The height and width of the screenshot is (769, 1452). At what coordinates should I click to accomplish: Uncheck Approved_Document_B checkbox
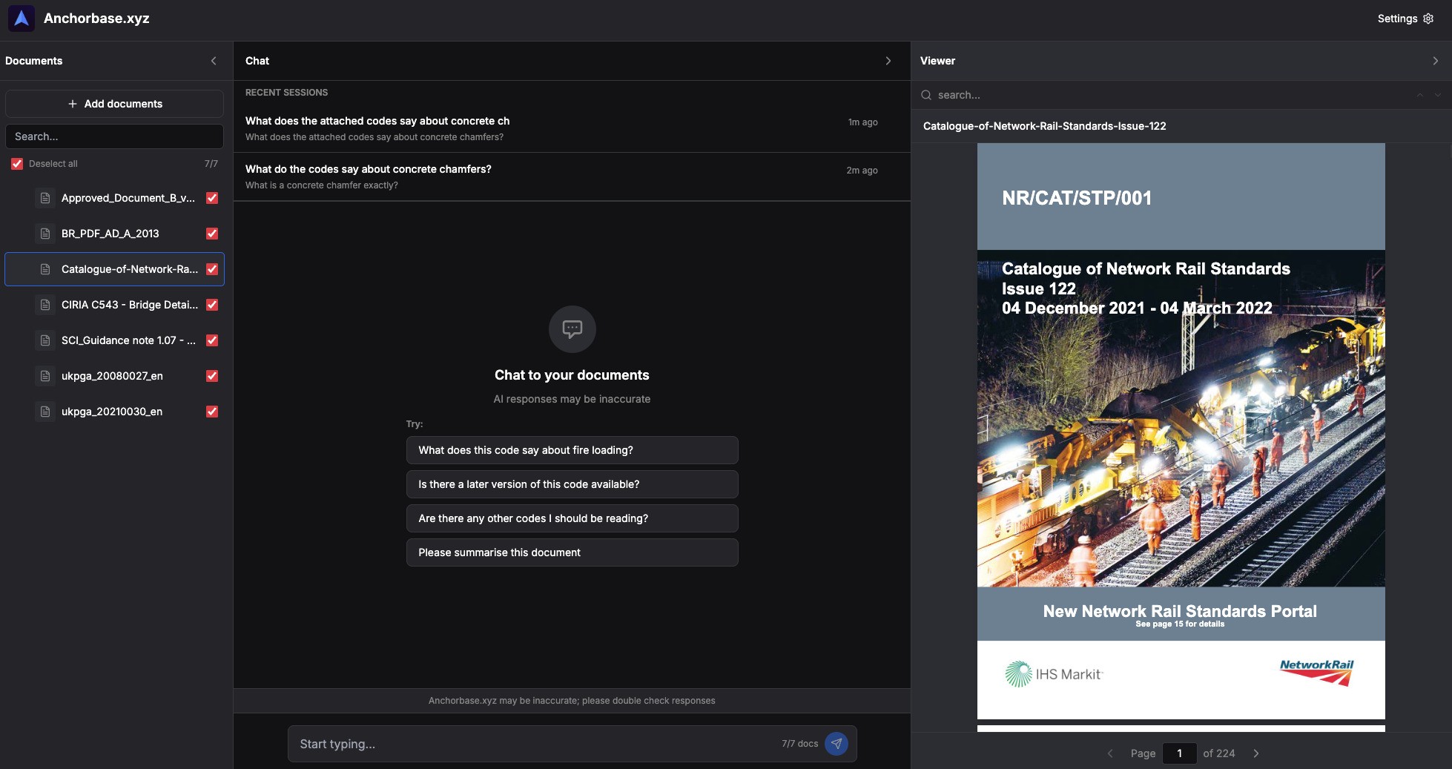coord(212,198)
